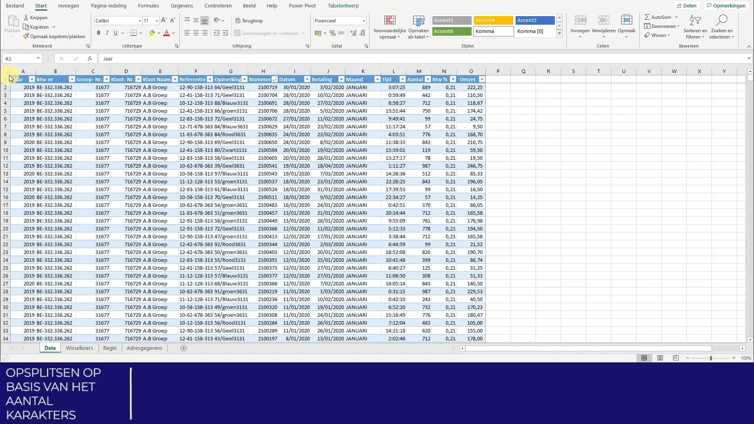Image resolution: width=754 pixels, height=424 pixels.
Task: Click the Opmaak kopiëren/plakken brush
Action: [26, 36]
